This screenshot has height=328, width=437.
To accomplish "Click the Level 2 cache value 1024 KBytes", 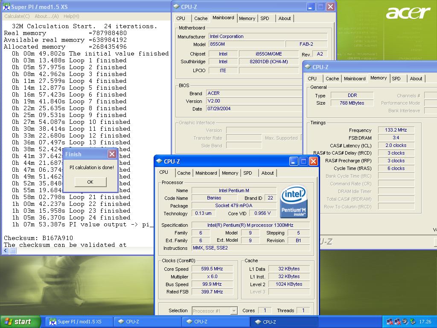I will [x=289, y=284].
